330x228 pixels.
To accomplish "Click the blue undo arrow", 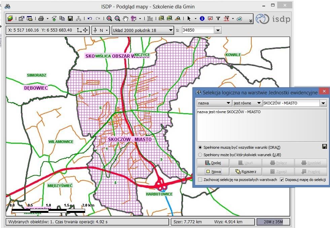I will pyautogui.click(x=90, y=19).
